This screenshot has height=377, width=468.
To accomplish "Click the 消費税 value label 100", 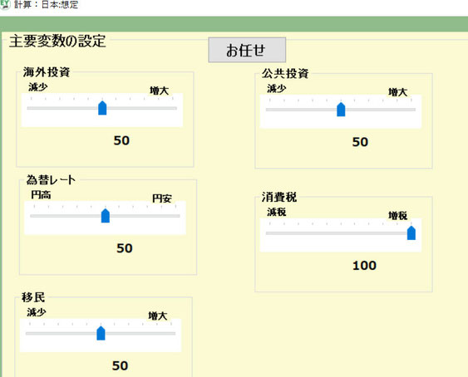I will [x=364, y=266].
